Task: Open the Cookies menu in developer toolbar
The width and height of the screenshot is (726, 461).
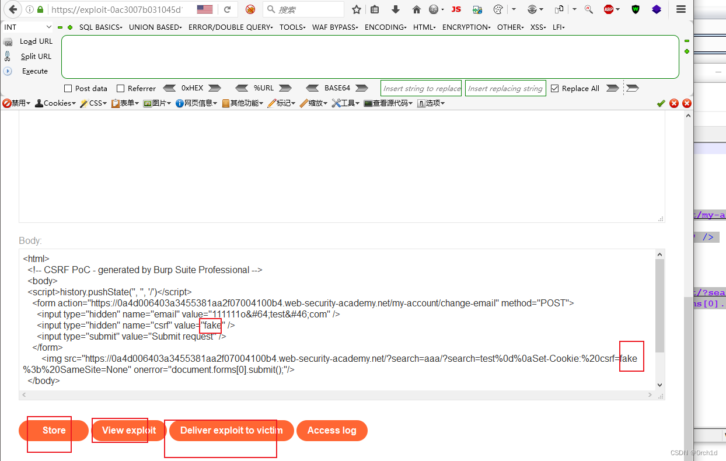Action: click(55, 103)
